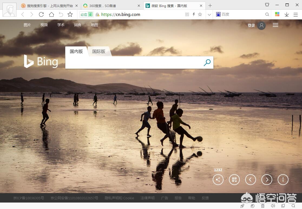This screenshot has height=209, width=302.
Task: Open the 图片 navigation link
Action: tap(27, 25)
